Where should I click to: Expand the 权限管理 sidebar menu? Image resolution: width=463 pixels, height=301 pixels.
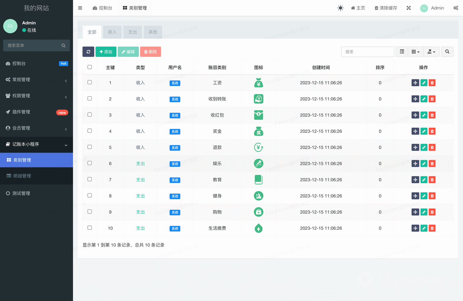click(x=36, y=96)
